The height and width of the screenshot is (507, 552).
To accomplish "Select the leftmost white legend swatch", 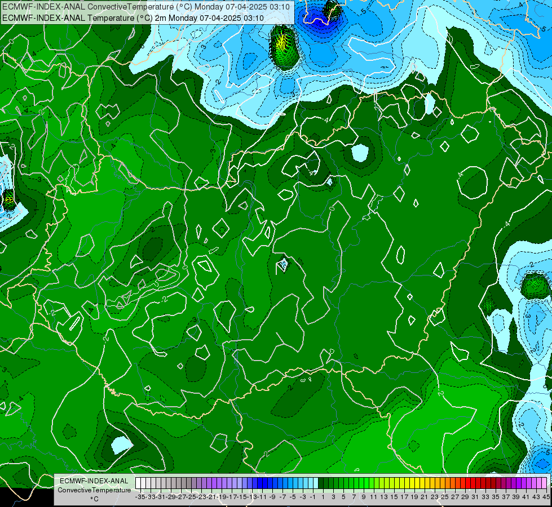I will click(138, 483).
